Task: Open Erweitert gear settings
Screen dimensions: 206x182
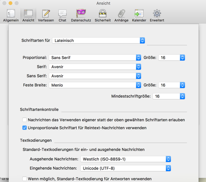Action: pos(157,15)
